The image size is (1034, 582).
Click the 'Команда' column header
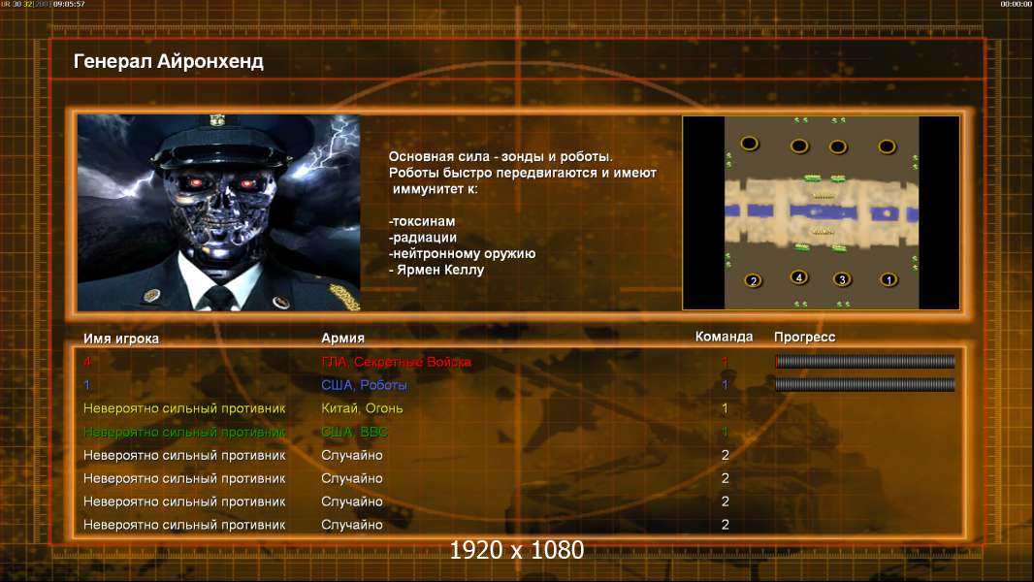pos(724,337)
